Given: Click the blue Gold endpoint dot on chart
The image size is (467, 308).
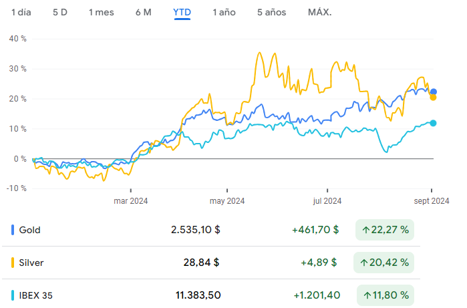Looking at the screenshot, I should [x=434, y=92].
